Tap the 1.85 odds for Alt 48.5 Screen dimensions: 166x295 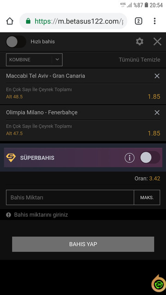point(154,97)
